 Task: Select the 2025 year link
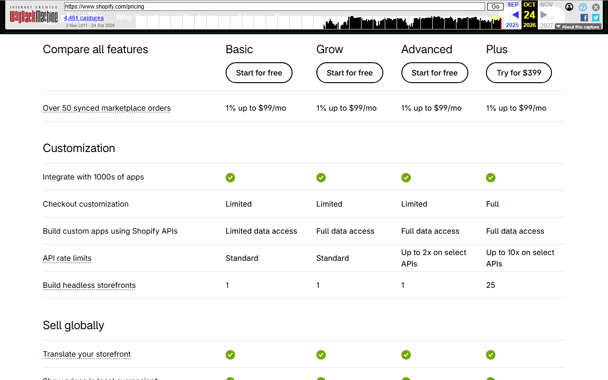512,25
